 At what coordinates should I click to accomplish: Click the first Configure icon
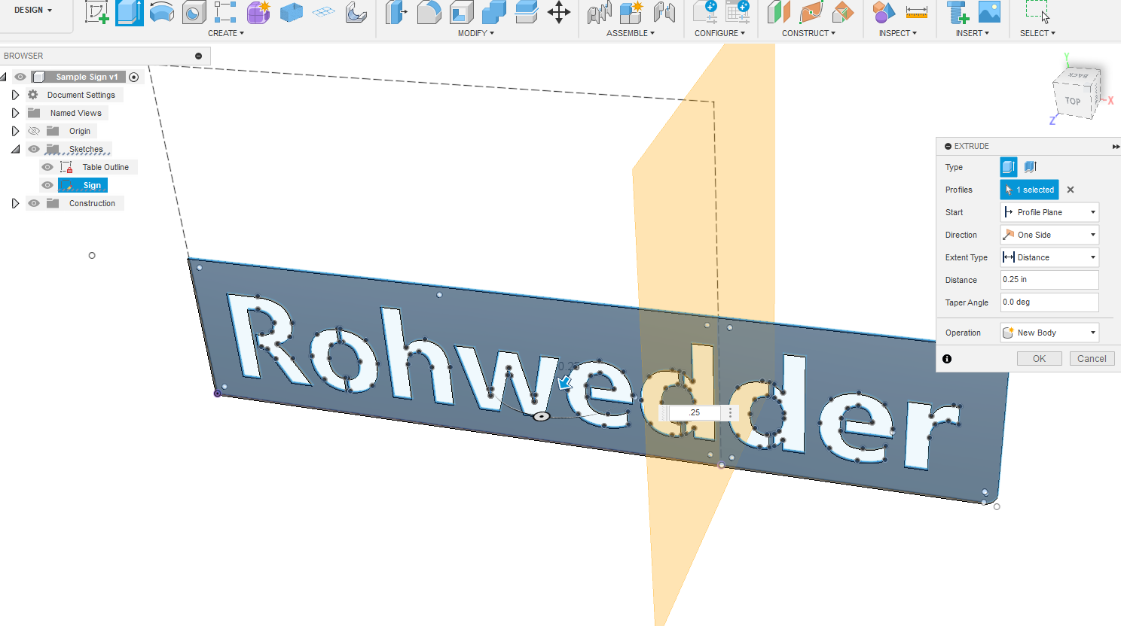pos(705,12)
